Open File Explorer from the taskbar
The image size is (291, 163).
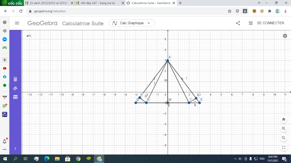[57, 159]
